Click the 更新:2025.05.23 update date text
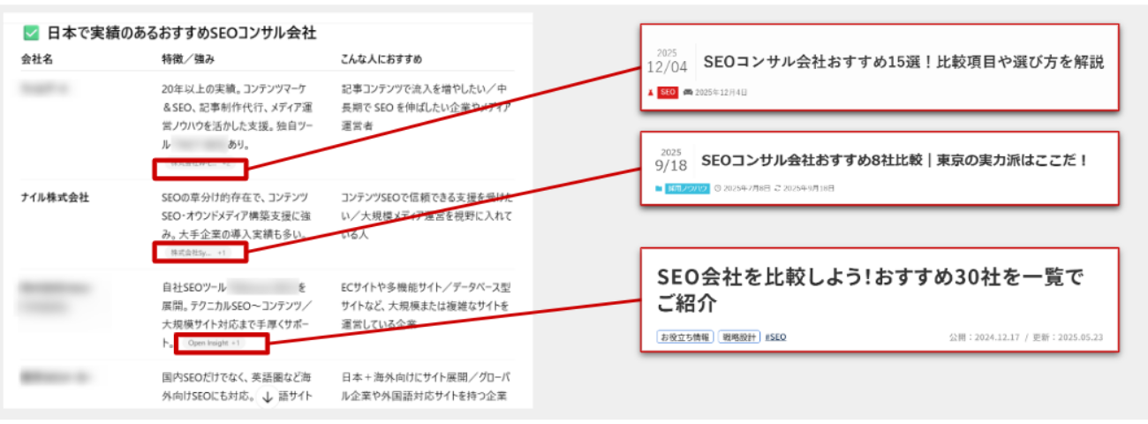 (1067, 337)
